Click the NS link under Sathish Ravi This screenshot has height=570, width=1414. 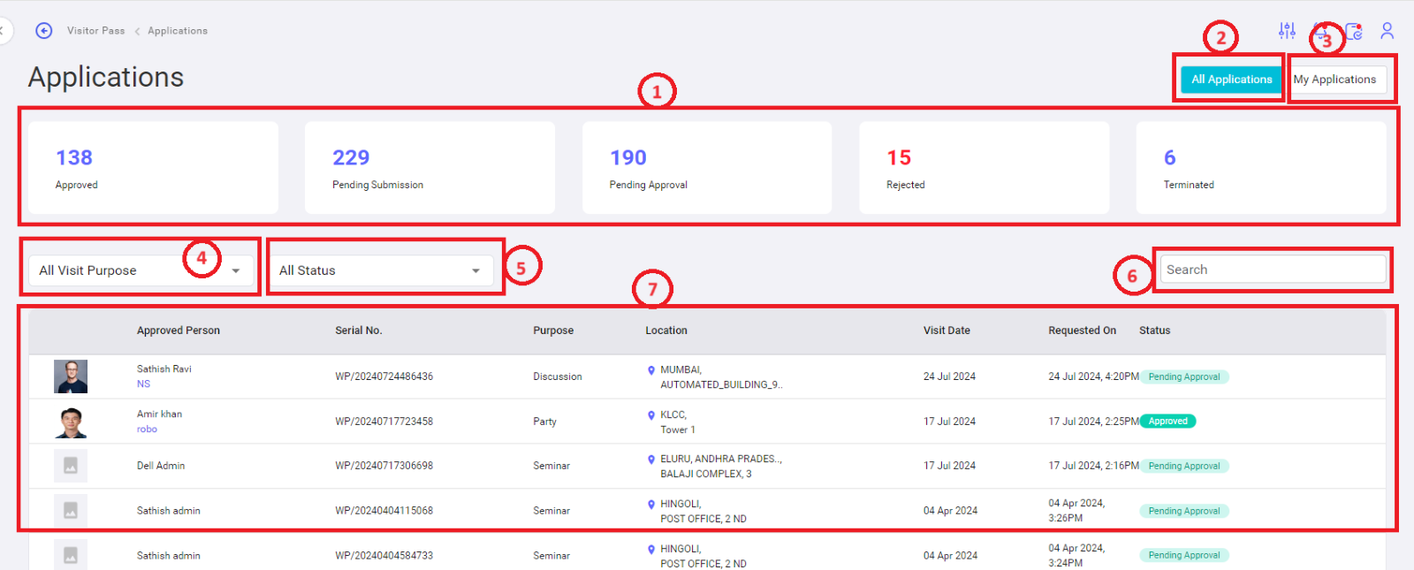pos(143,384)
